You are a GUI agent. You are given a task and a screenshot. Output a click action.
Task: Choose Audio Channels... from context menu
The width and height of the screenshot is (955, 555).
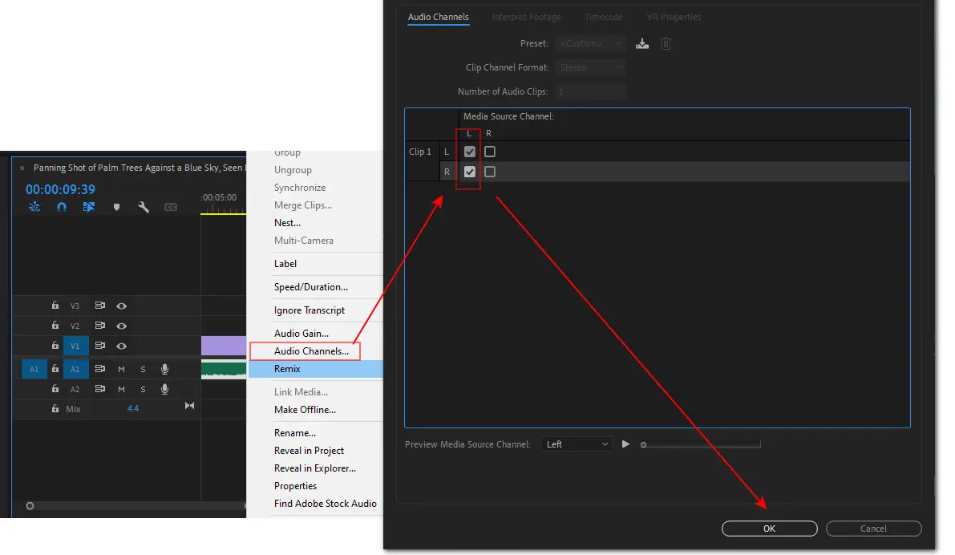tap(311, 351)
